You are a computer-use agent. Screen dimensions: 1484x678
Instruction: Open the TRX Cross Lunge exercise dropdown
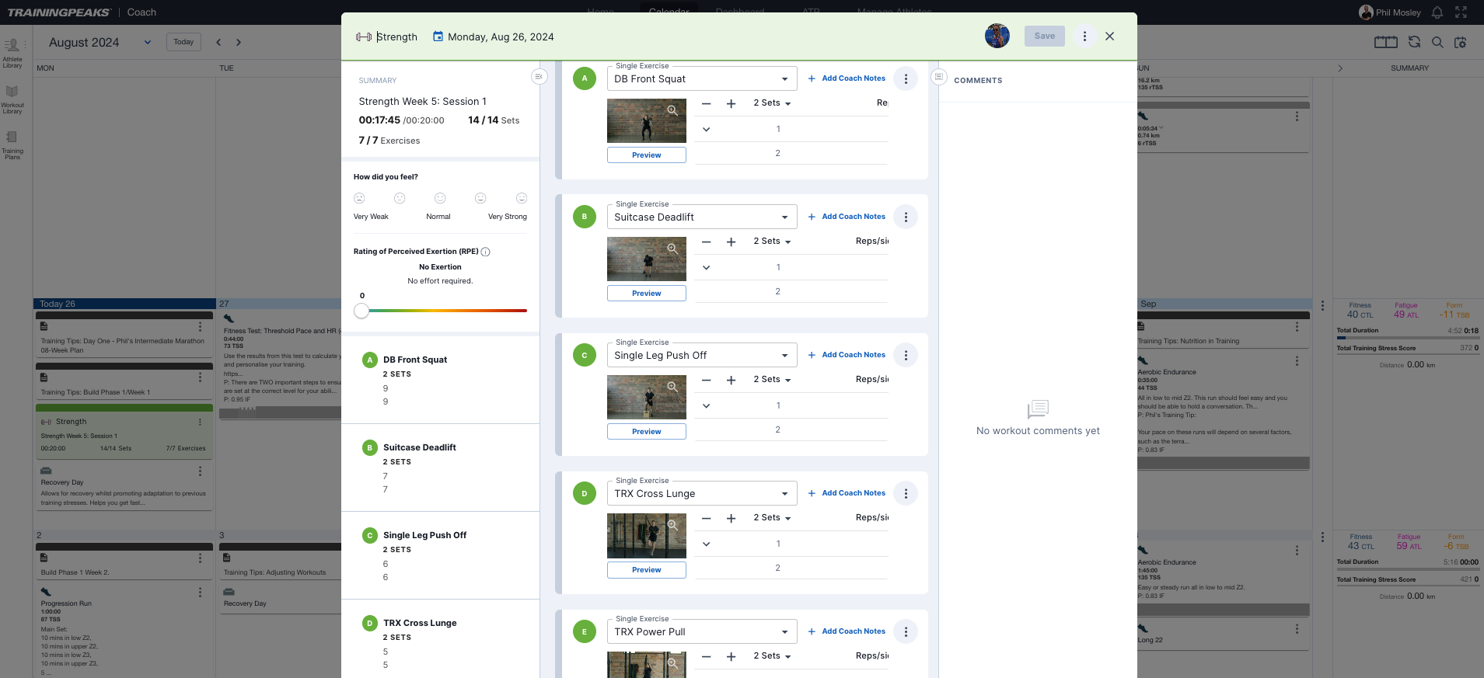tap(702, 493)
